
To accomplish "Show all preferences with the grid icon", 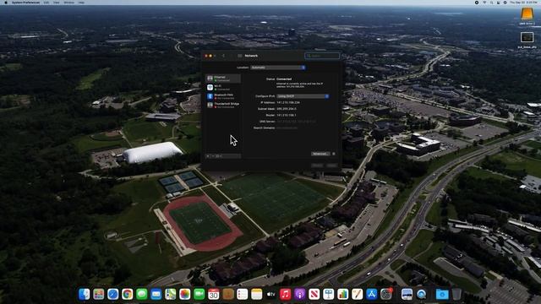I will pyautogui.click(x=240, y=56).
